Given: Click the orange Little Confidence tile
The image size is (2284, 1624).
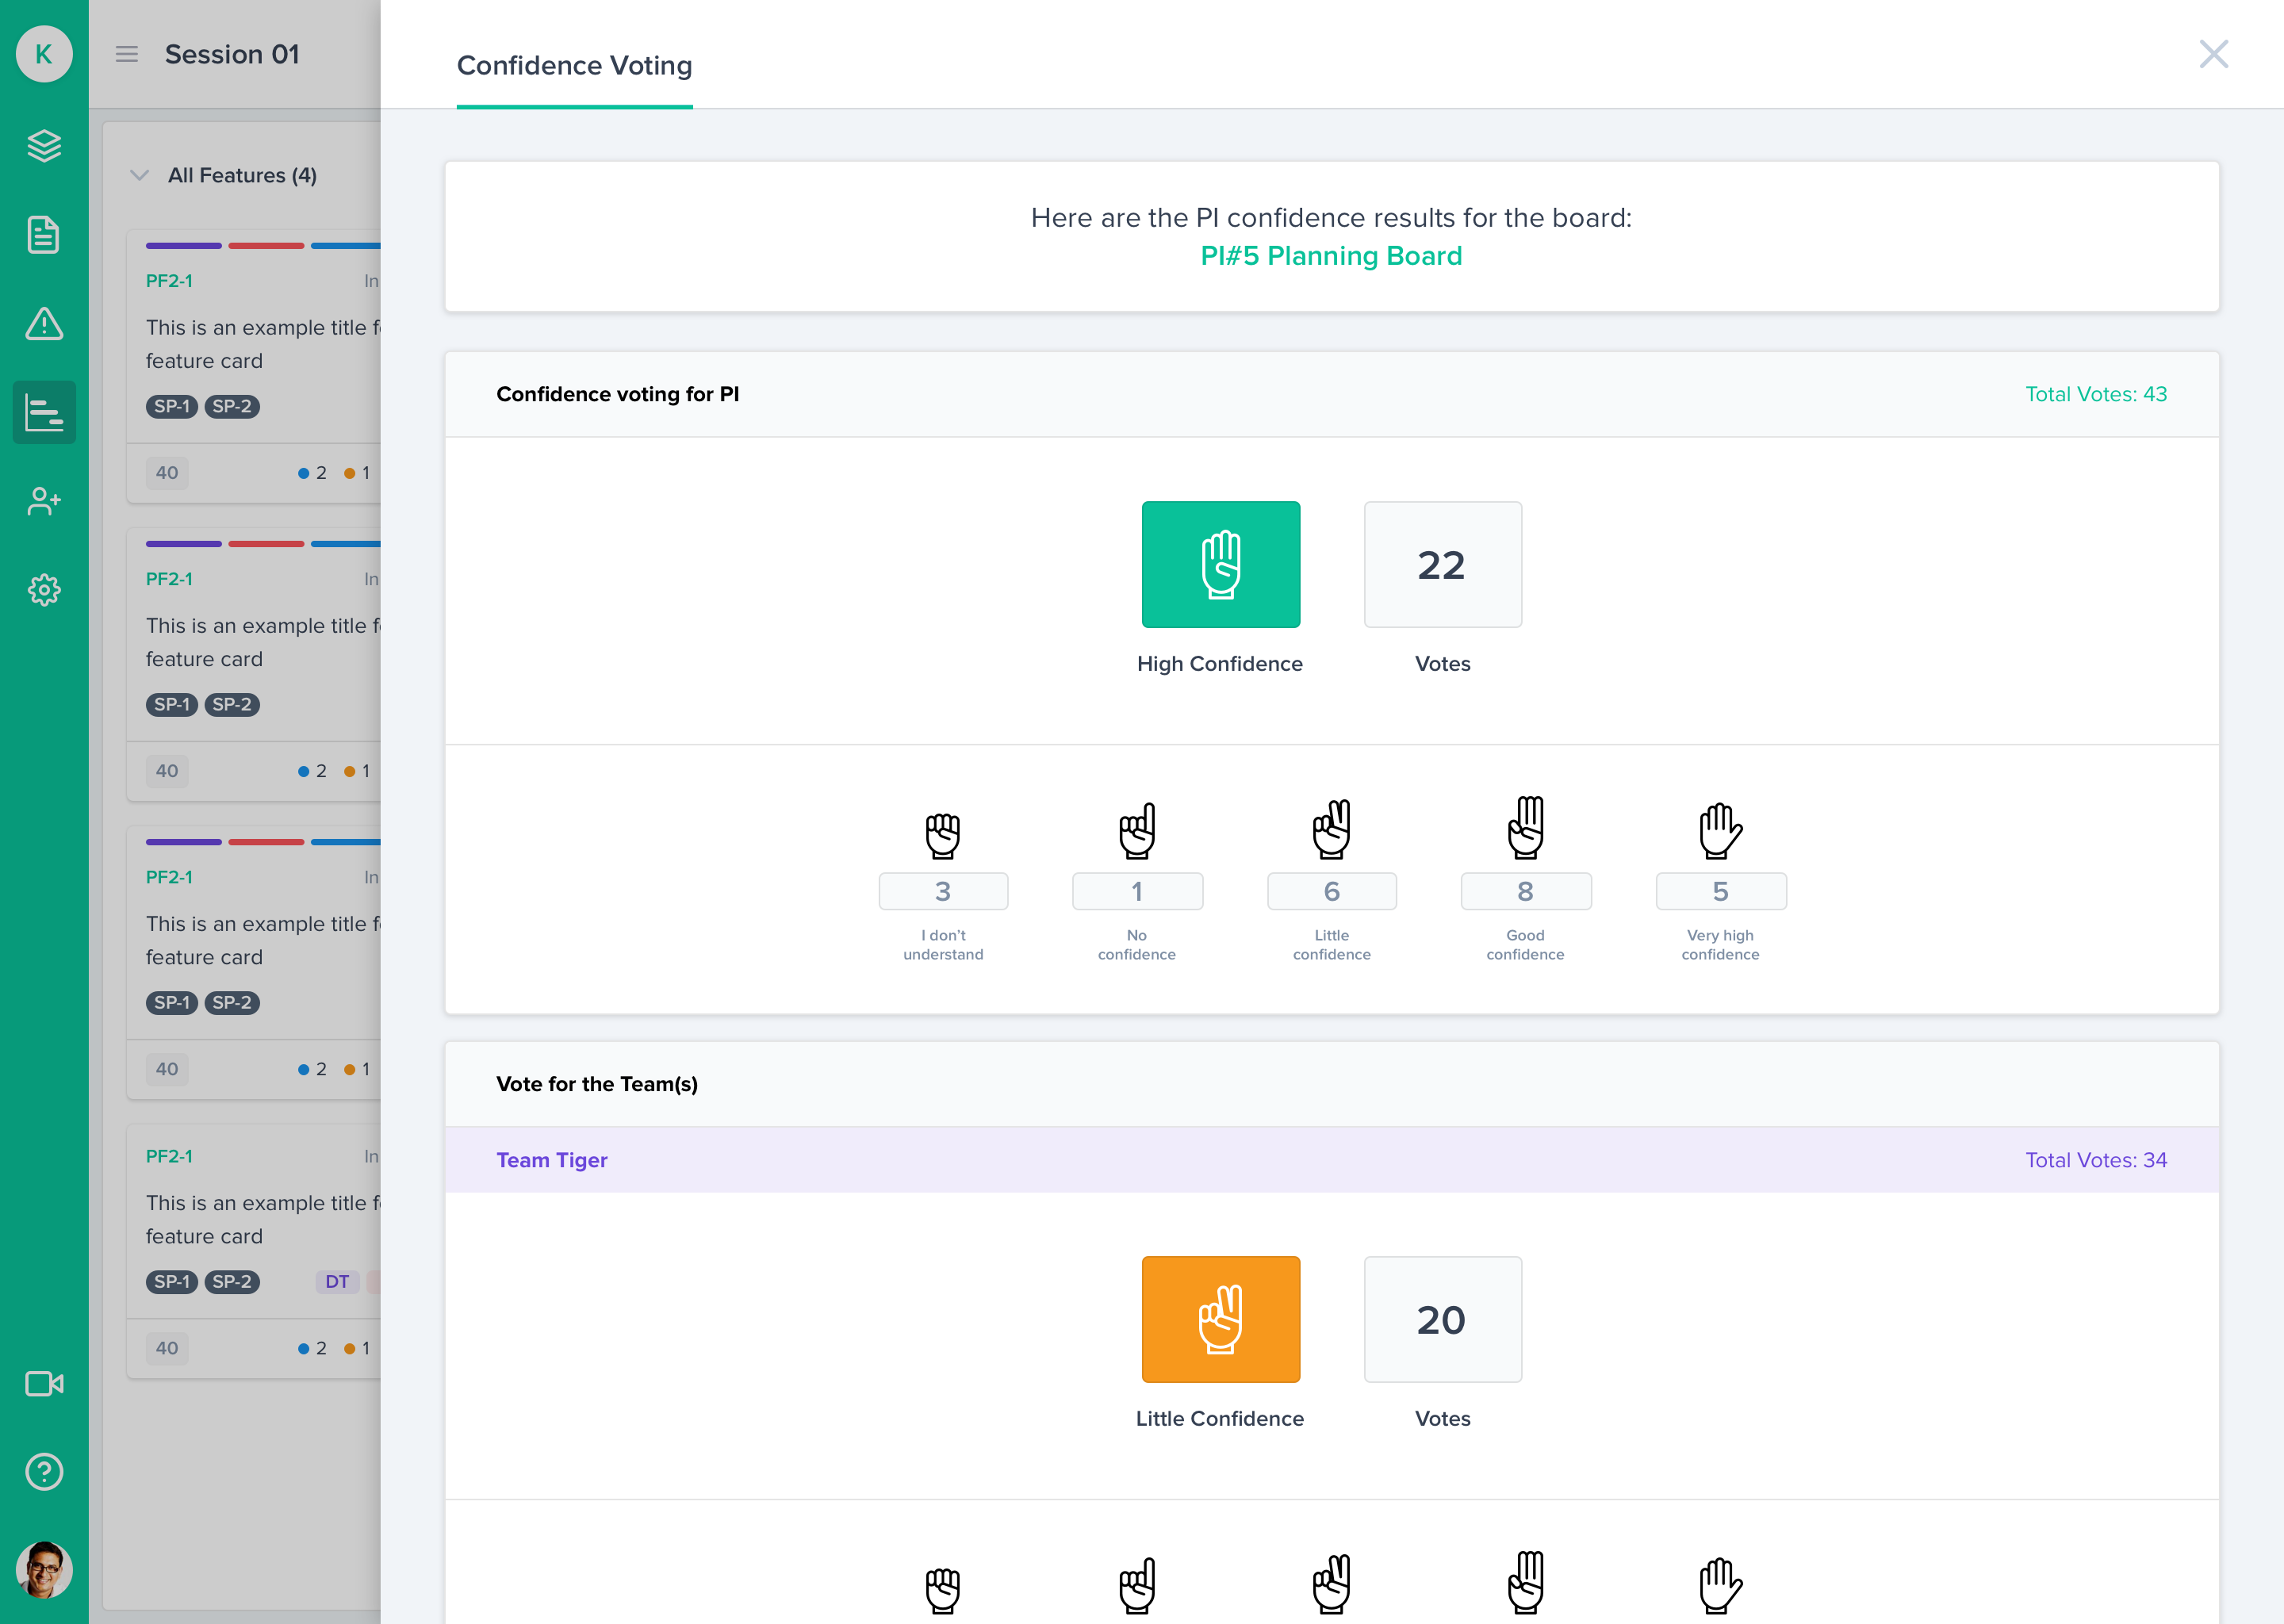Looking at the screenshot, I should (1220, 1320).
